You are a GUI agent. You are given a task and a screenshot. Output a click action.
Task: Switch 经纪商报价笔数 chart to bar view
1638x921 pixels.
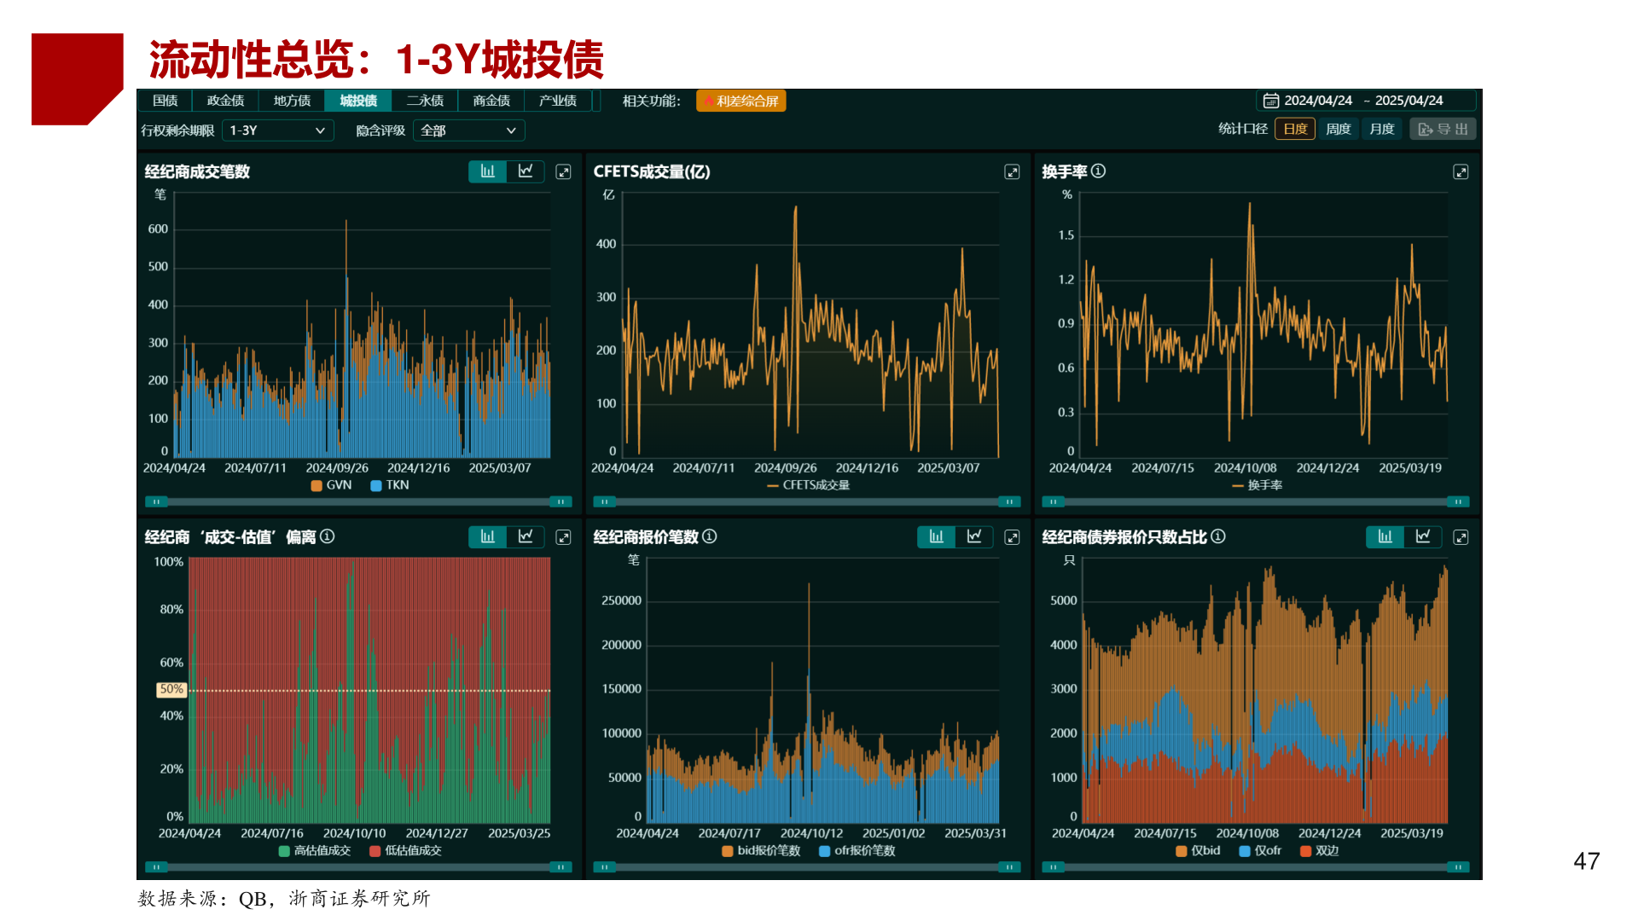[x=936, y=536]
